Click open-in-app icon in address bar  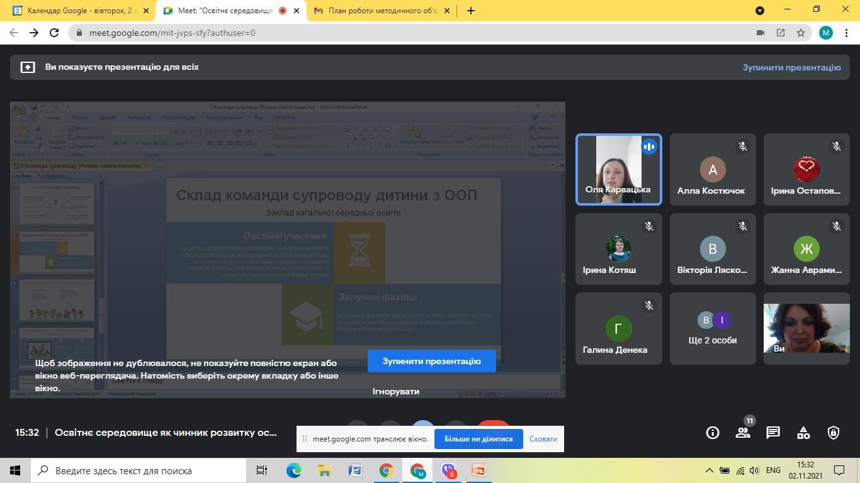click(x=781, y=33)
